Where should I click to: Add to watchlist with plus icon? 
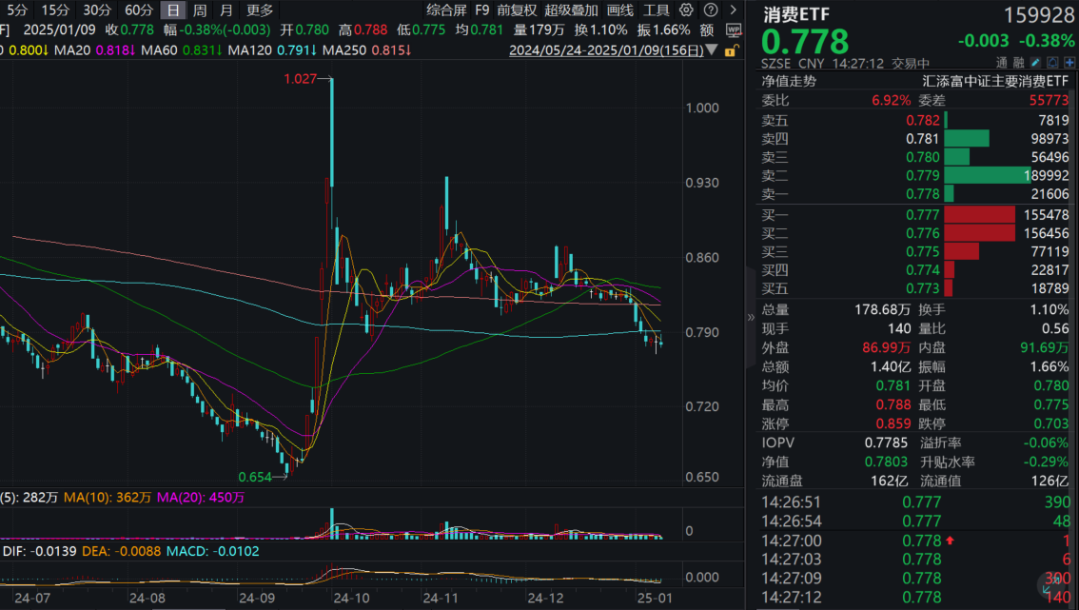point(1069,63)
